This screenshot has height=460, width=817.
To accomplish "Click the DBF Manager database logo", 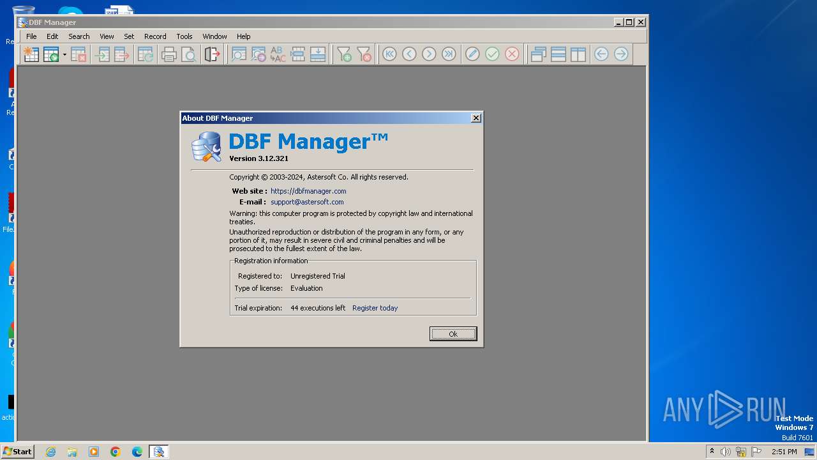I will coord(206,146).
